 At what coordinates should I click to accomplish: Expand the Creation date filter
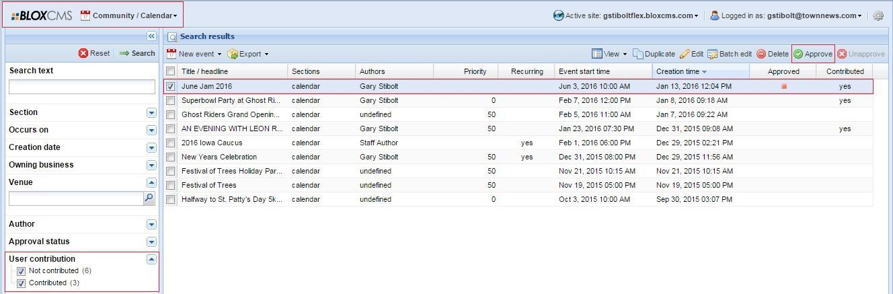pyautogui.click(x=151, y=147)
